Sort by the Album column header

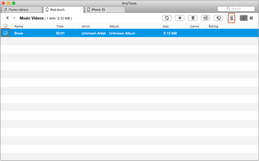(114, 26)
